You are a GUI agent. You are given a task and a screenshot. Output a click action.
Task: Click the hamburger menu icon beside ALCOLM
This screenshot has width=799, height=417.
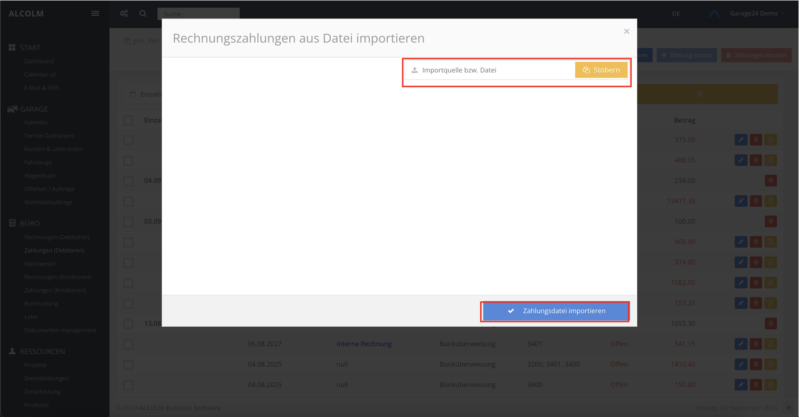95,13
